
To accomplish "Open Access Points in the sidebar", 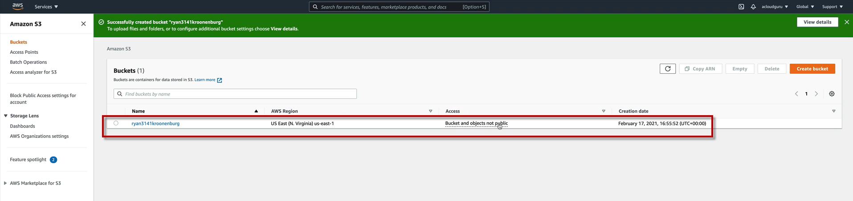I will (x=24, y=52).
